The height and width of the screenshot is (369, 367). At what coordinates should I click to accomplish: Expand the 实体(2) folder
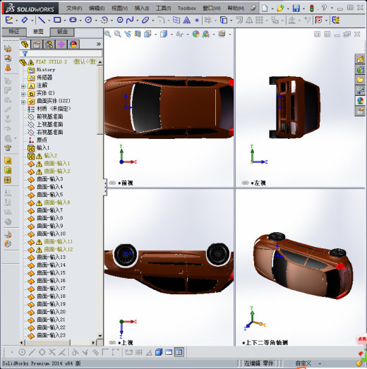(x=23, y=94)
